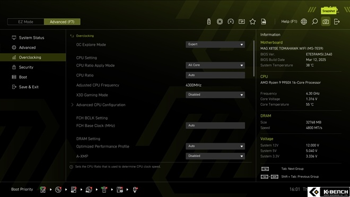350x197 pixels.
Task: Open the M-Flash USB stick icon
Action: 209,22
